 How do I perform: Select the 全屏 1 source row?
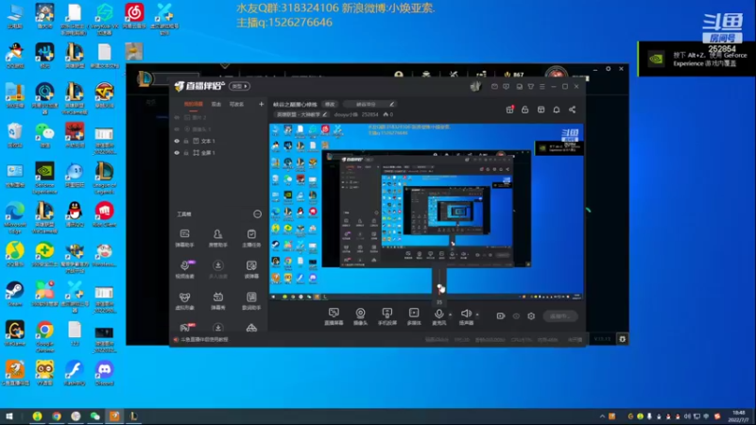tap(218, 153)
